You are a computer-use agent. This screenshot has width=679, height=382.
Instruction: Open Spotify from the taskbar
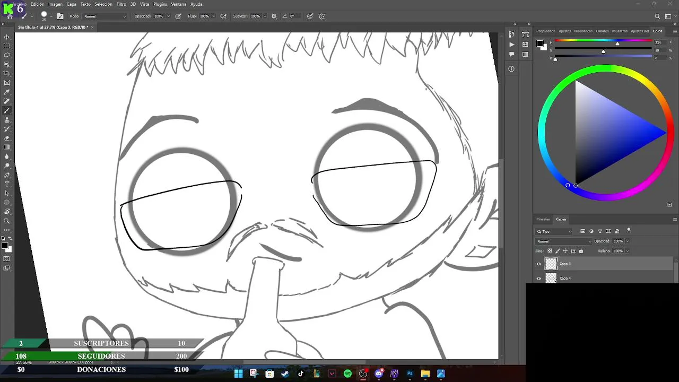tap(347, 374)
